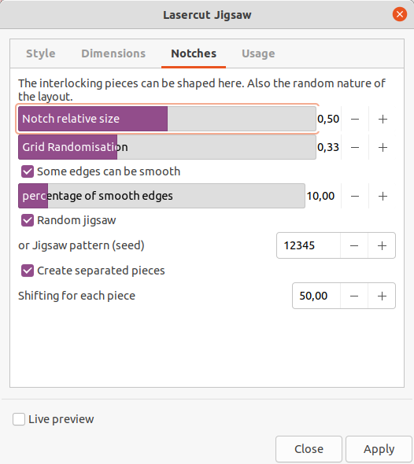Switch to the Style tab
414x464 pixels.
click(x=41, y=53)
